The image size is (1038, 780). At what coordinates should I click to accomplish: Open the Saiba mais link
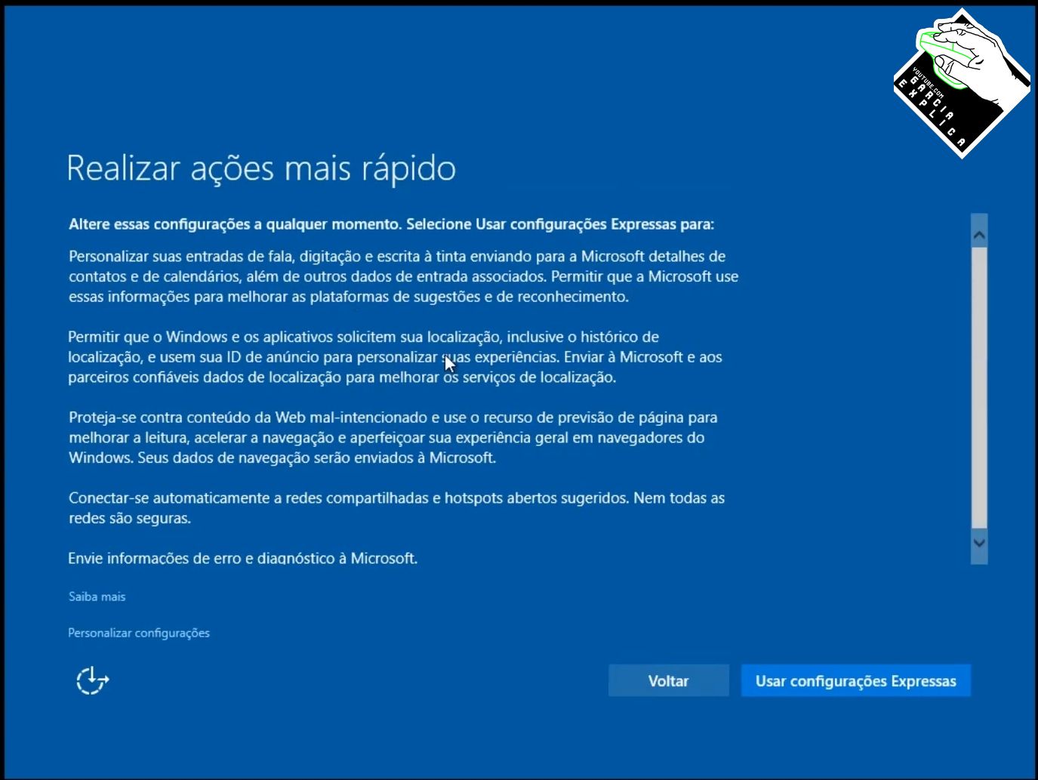[97, 597]
